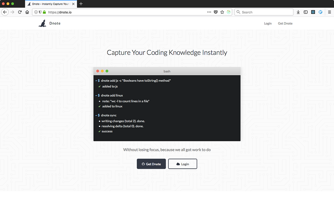Screen dimensions: 334x202
Task: Click the Get Dnote link in the header
Action: coord(285,23)
